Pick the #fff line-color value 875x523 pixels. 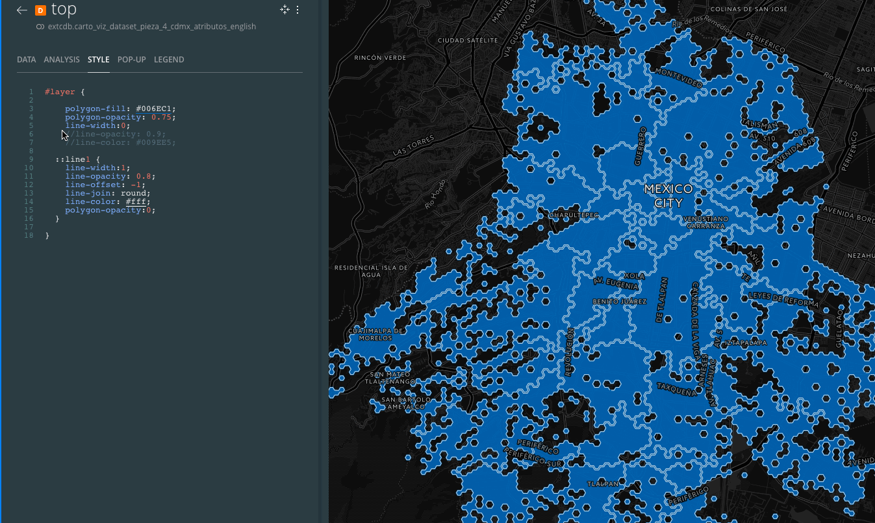136,201
